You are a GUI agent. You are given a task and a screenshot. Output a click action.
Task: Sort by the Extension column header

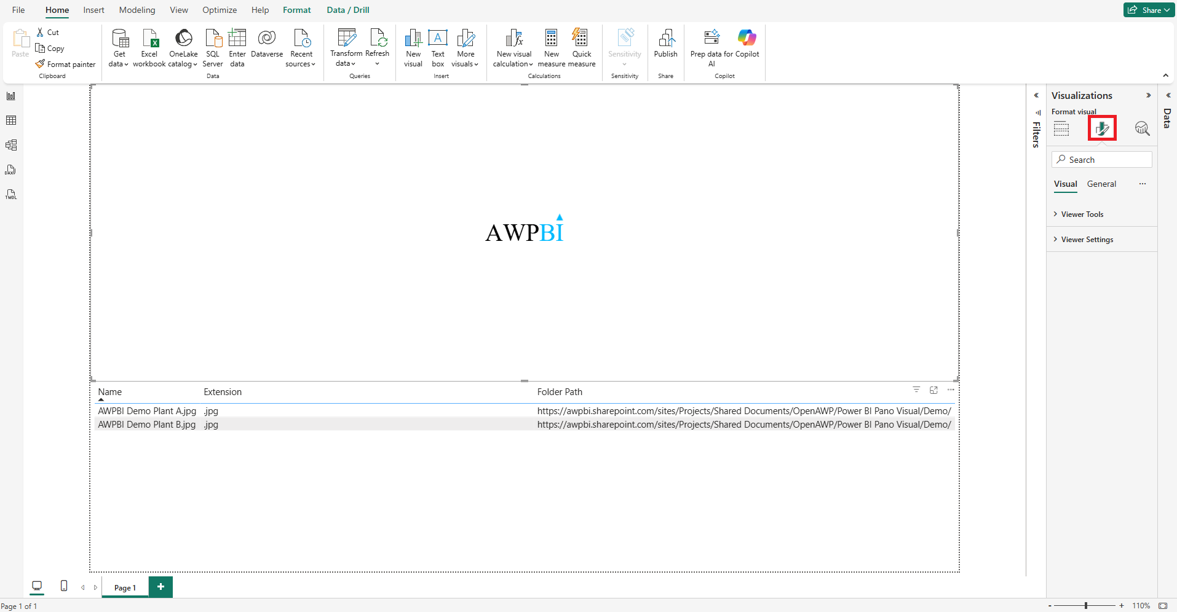click(x=223, y=392)
